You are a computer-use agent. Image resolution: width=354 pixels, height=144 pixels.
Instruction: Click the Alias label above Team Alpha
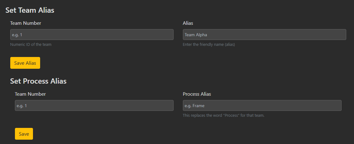tap(188, 23)
